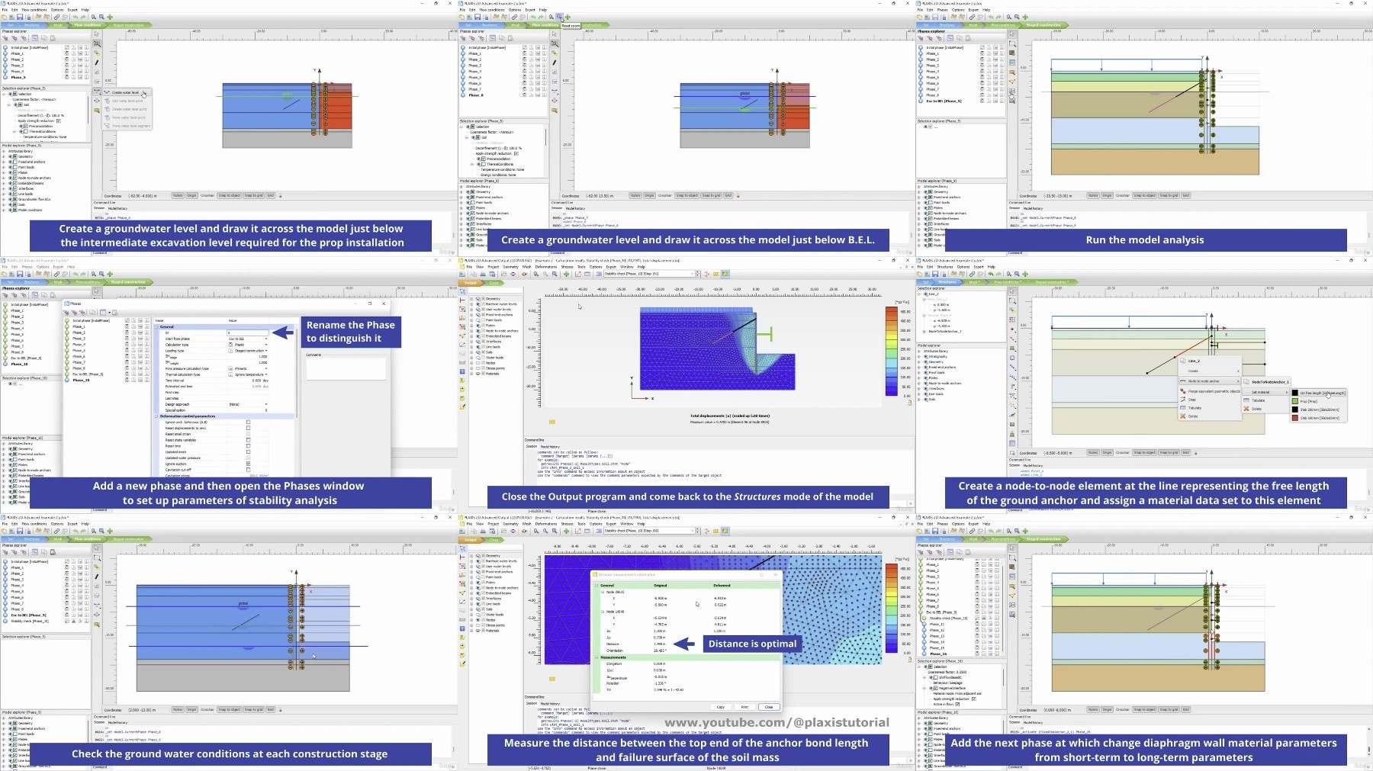Pick black GA free length material swatch
The width and height of the screenshot is (1373, 771).
1295,393
